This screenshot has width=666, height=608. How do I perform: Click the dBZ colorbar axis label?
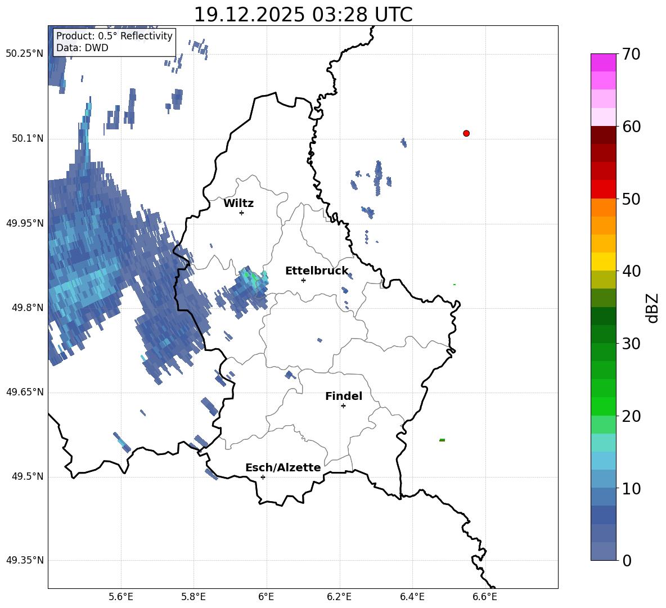(652, 308)
